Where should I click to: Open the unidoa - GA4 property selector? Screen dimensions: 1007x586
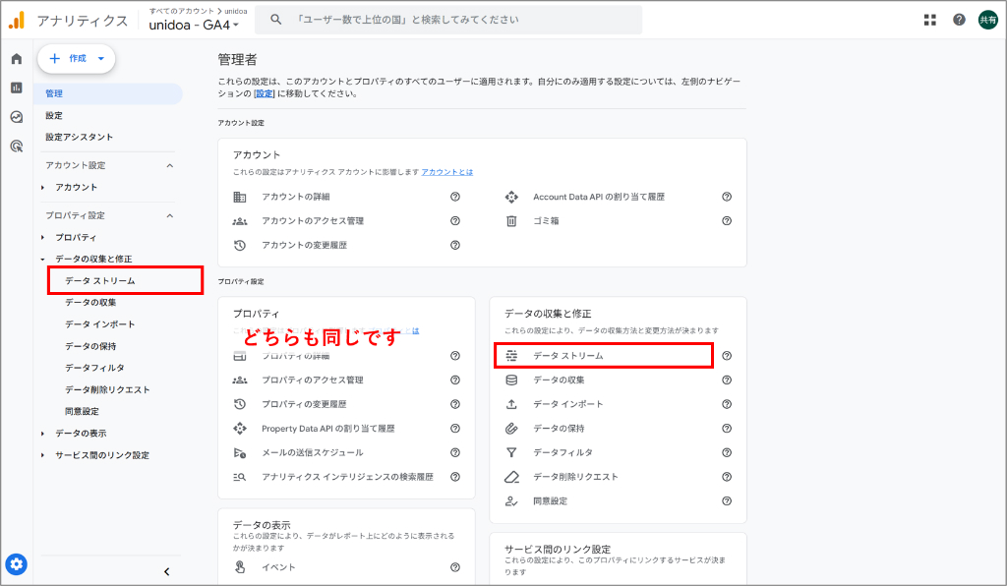point(194,25)
